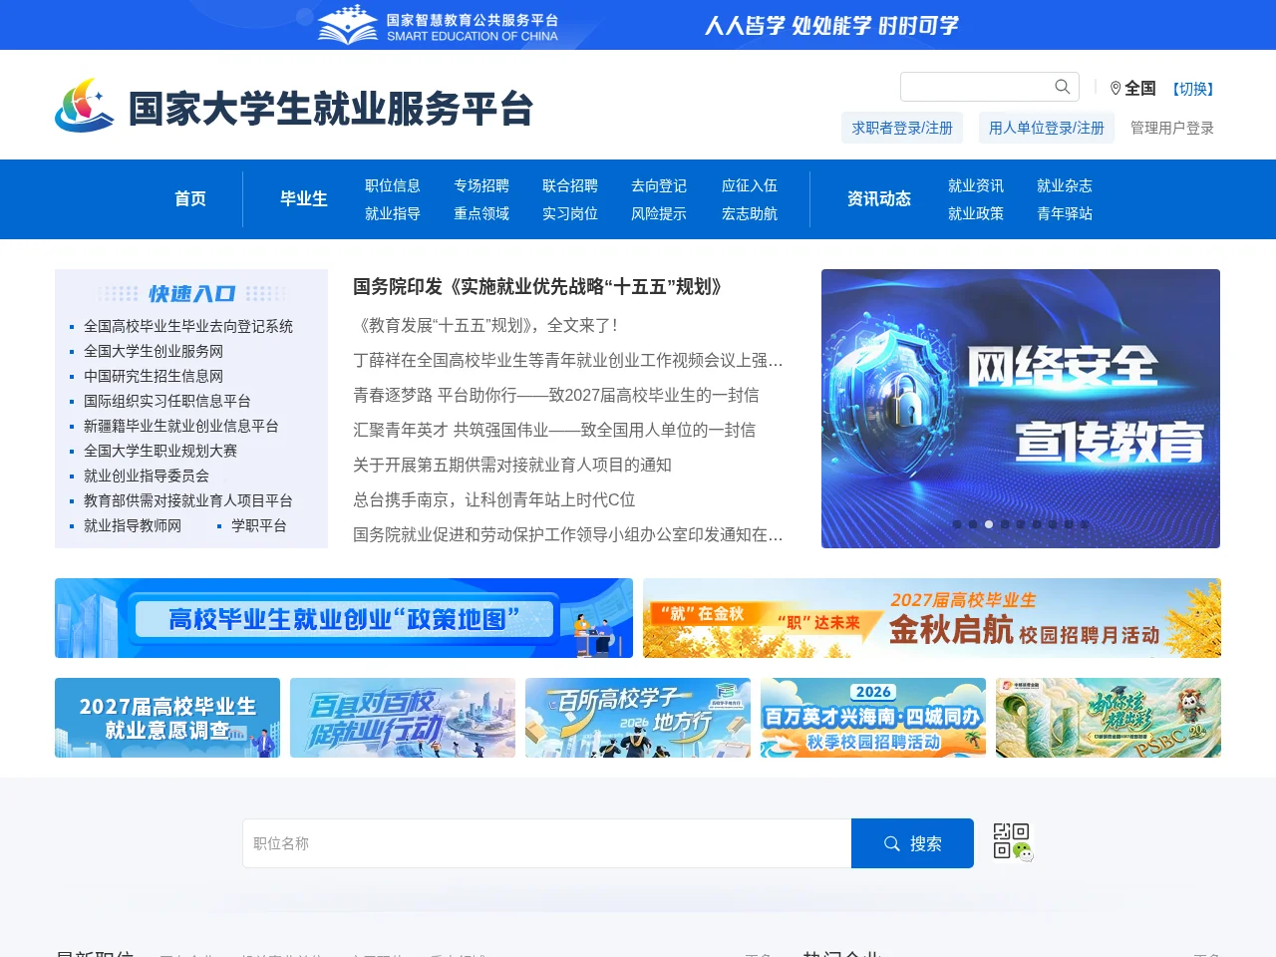Click the magnifier icon in top search box
Viewport: 1276px width, 957px height.
coord(1063,87)
